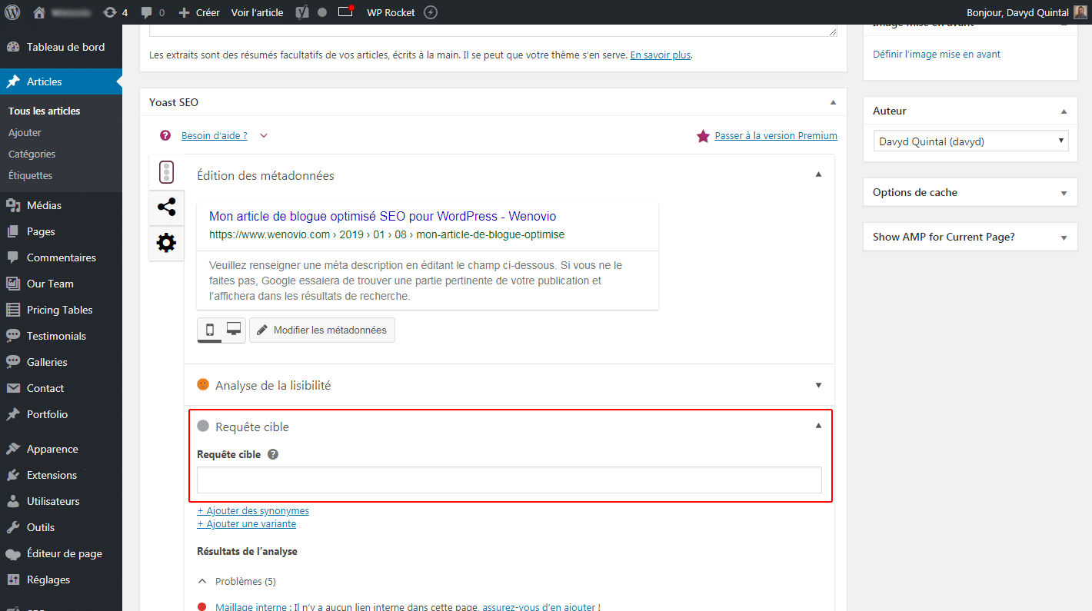1092x611 pixels.
Task: Expand the Besoin d'aide chevron
Action: tap(264, 136)
